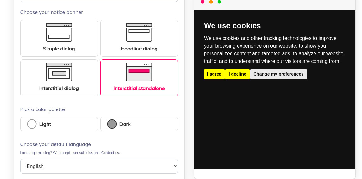Click the Interstitial standalone label

(139, 88)
